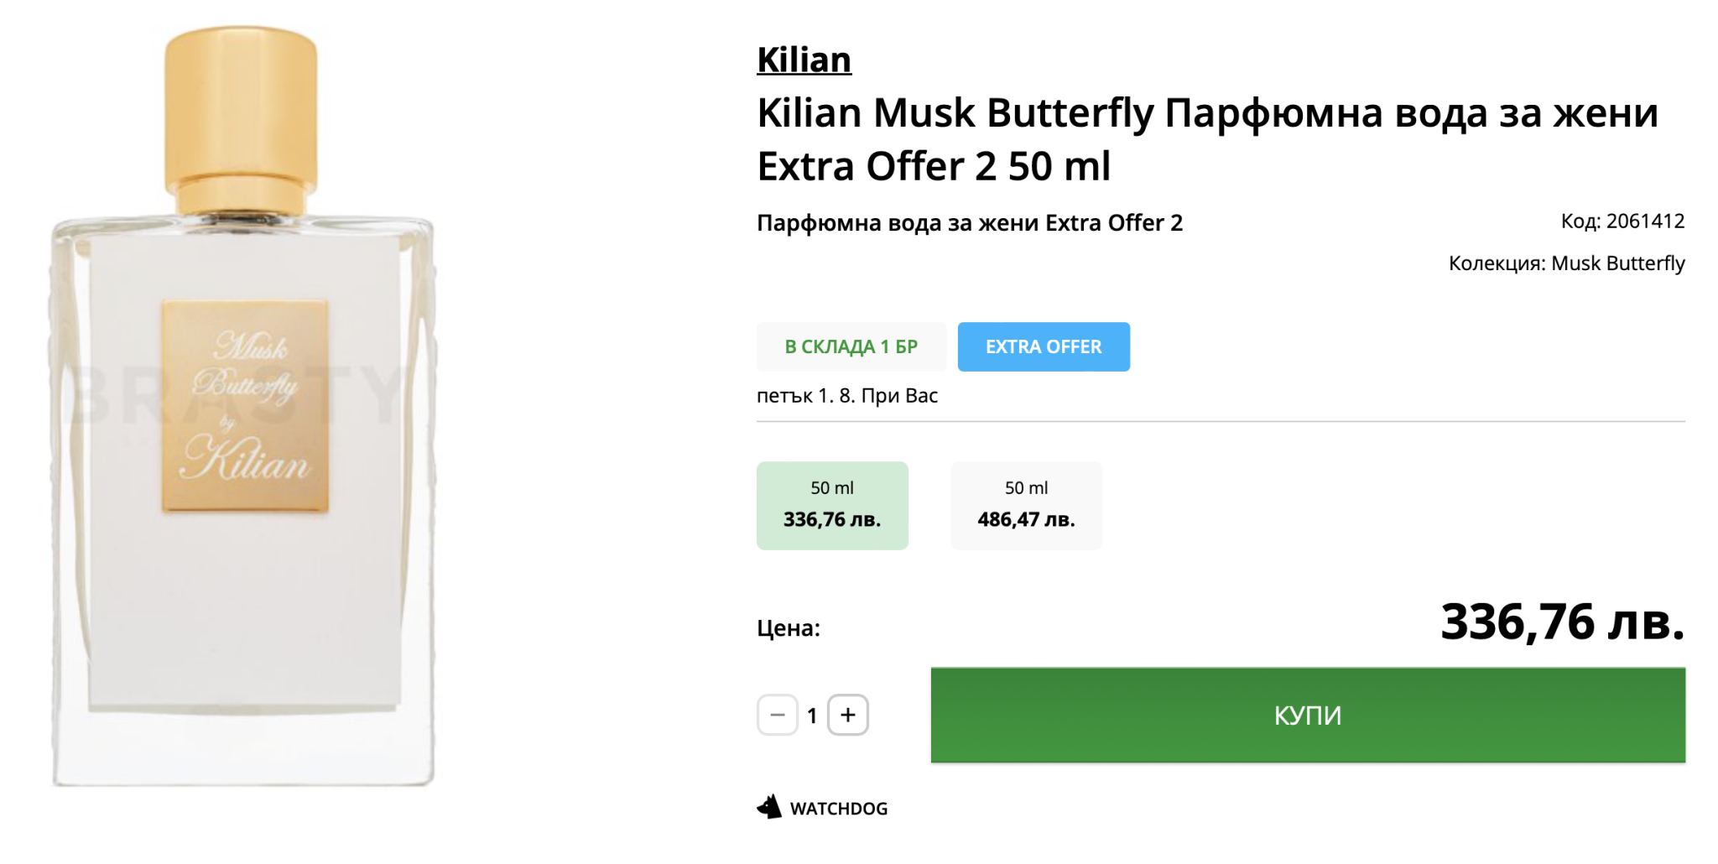Click the Парфюмна вода за жени subtitle
The height and width of the screenshot is (864, 1718).
tap(969, 223)
